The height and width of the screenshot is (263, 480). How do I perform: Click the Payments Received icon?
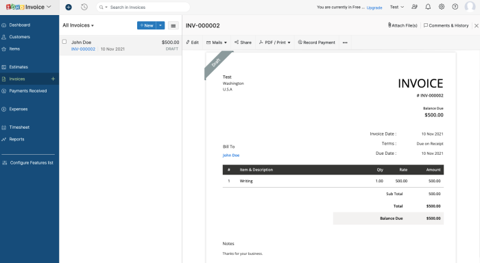3,91
